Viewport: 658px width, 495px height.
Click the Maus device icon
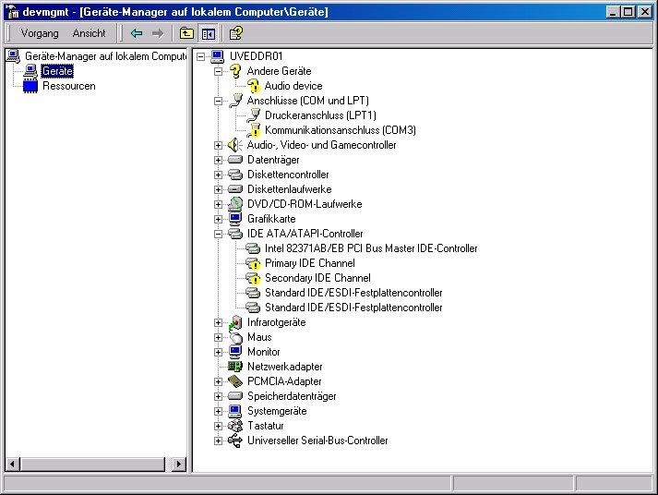pos(234,337)
